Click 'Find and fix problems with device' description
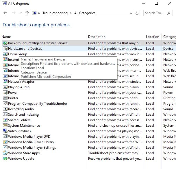 [115, 49]
